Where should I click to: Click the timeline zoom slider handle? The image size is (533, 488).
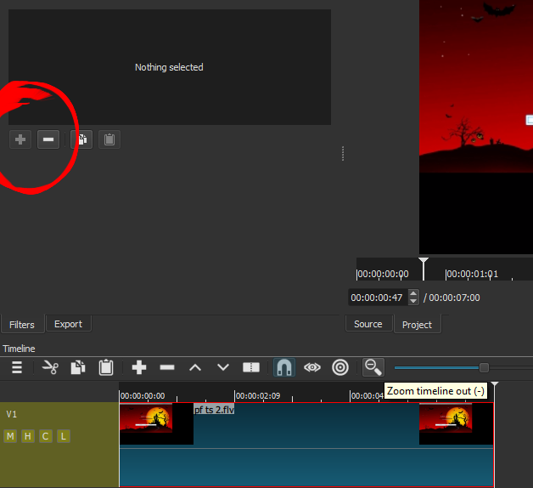pos(484,367)
